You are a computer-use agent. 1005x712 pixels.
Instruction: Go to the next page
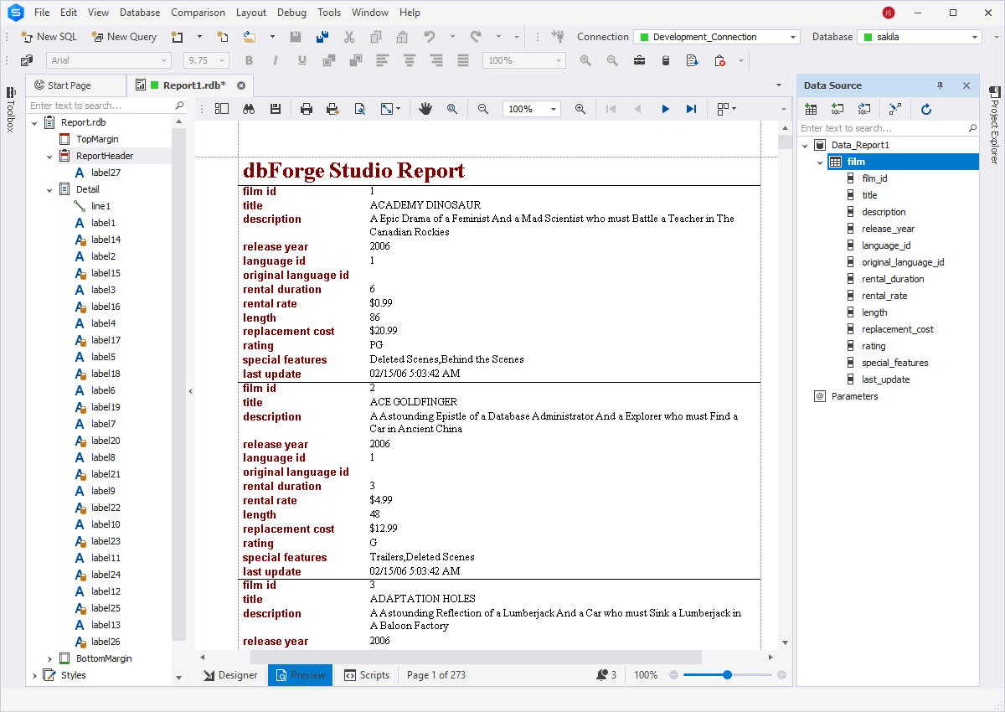pos(665,109)
